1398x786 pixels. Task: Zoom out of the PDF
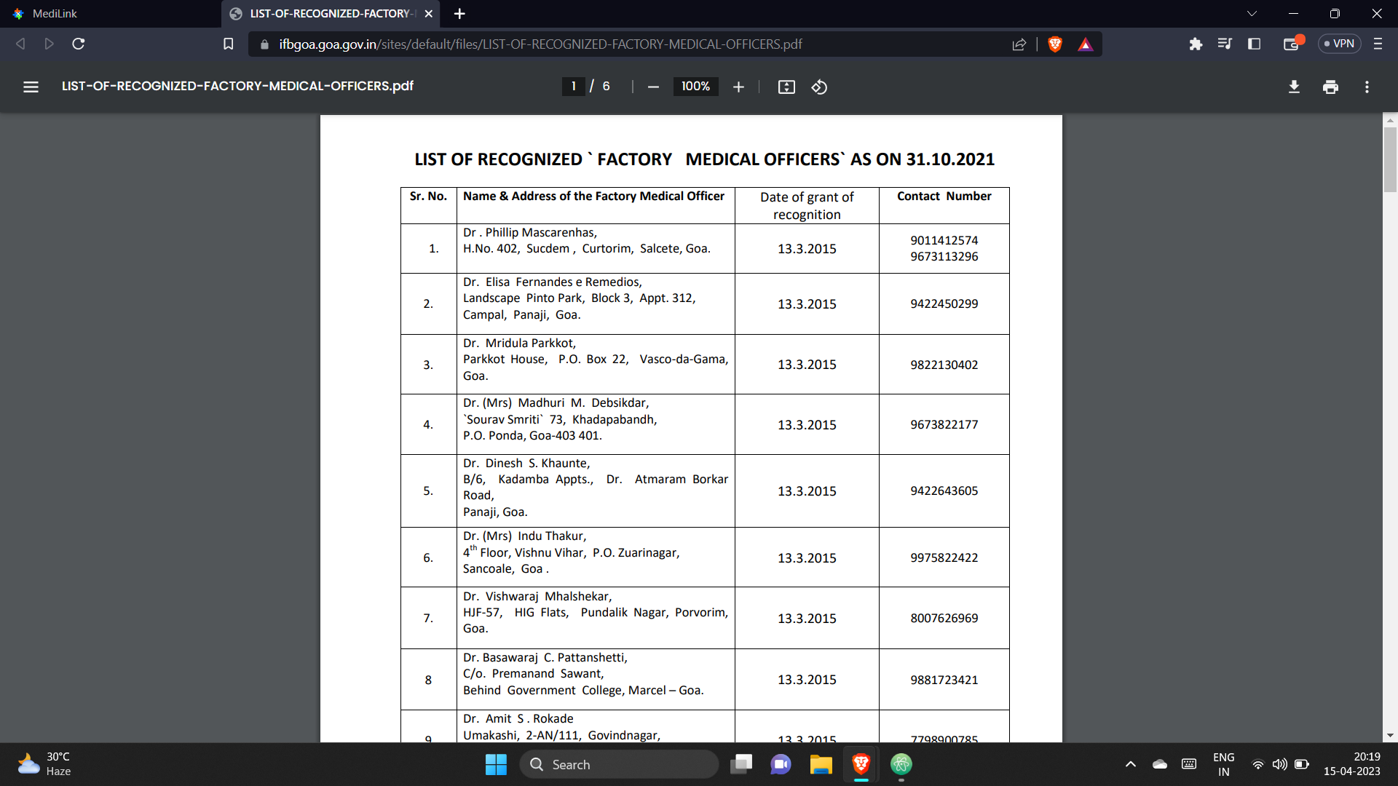tap(653, 87)
